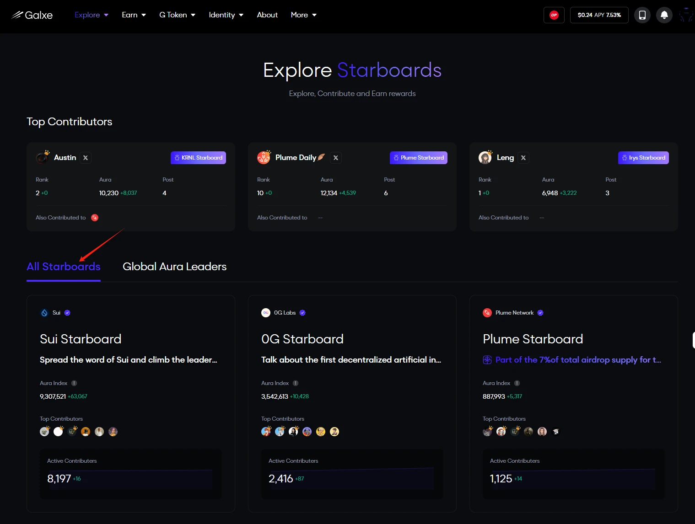The width and height of the screenshot is (695, 524).
Task: Expand the Identity dropdown menu
Action: (x=226, y=15)
